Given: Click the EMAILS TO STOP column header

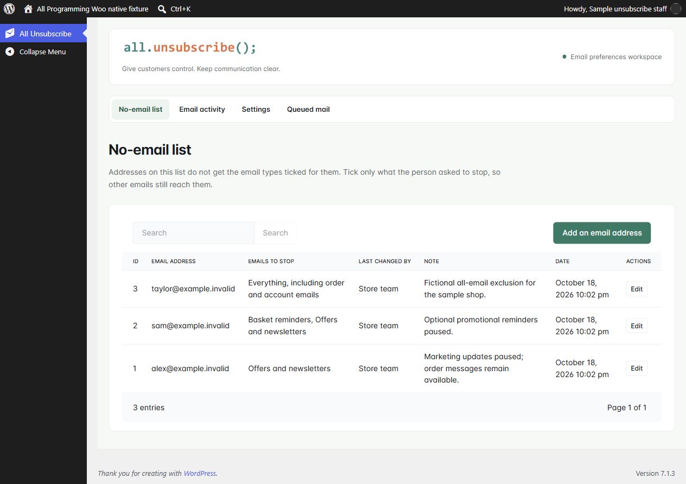Looking at the screenshot, I should coord(271,261).
